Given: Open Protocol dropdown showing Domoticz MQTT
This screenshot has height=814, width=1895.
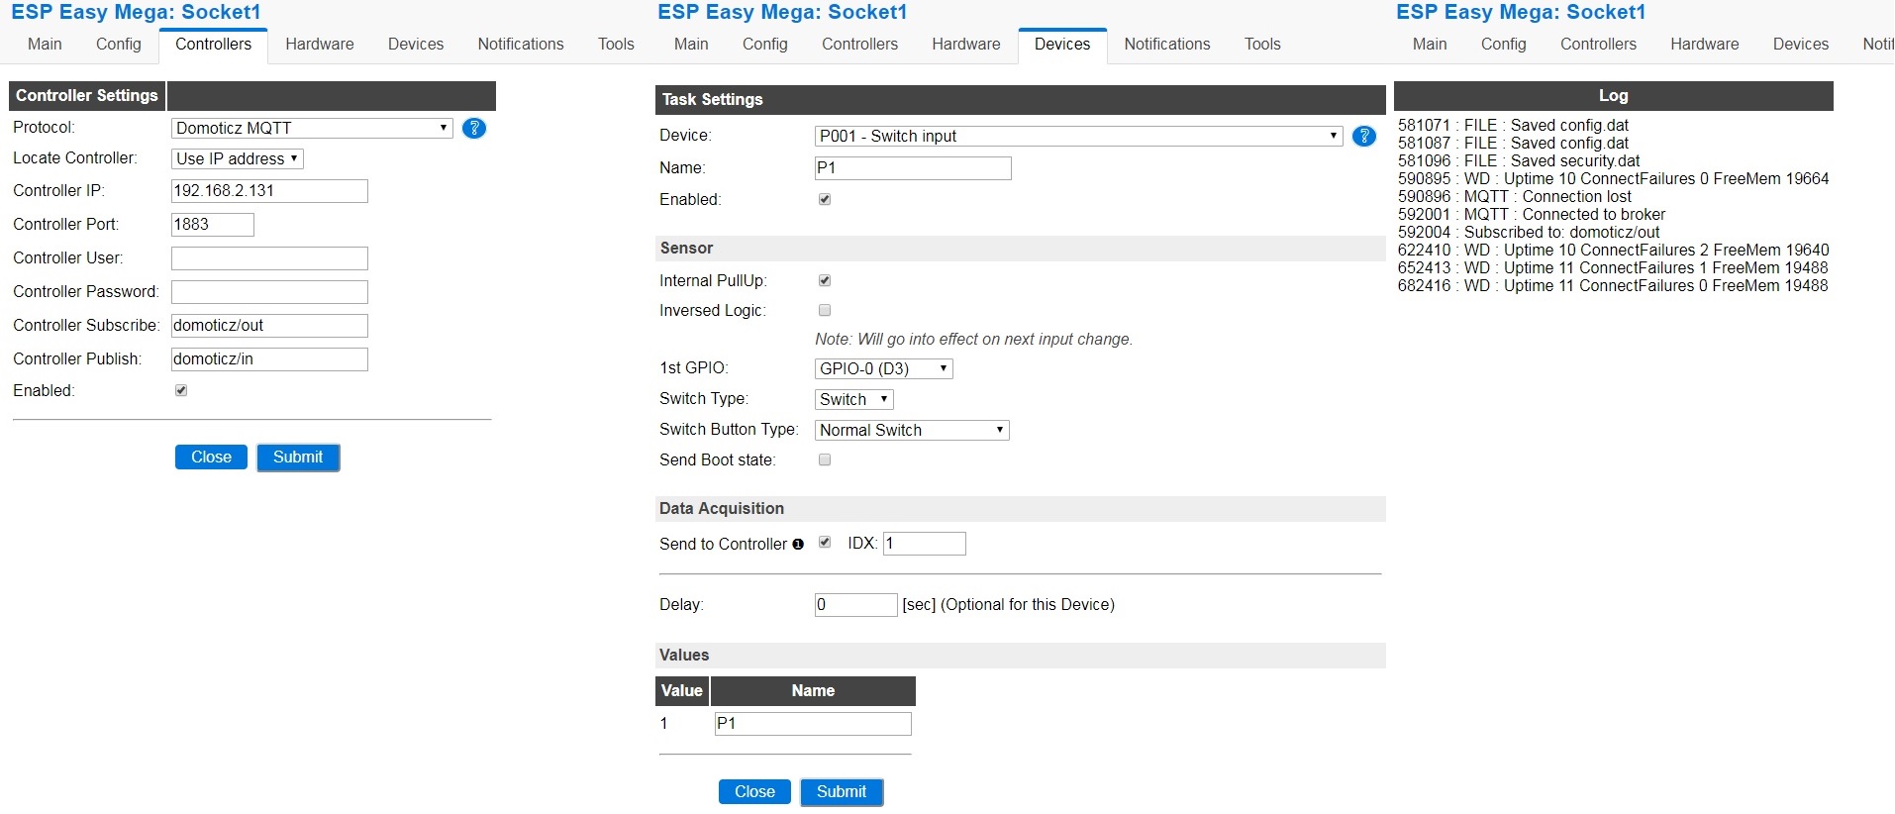Looking at the screenshot, I should point(312,128).
